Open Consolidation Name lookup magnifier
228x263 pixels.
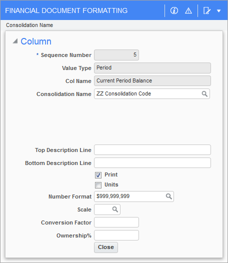[x=204, y=94]
